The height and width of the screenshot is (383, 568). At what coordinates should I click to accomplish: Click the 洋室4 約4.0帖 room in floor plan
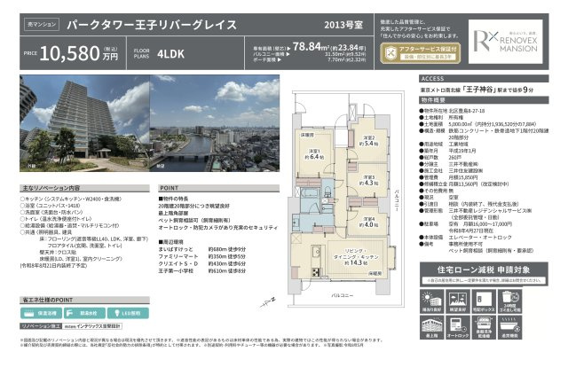pyautogui.click(x=369, y=222)
